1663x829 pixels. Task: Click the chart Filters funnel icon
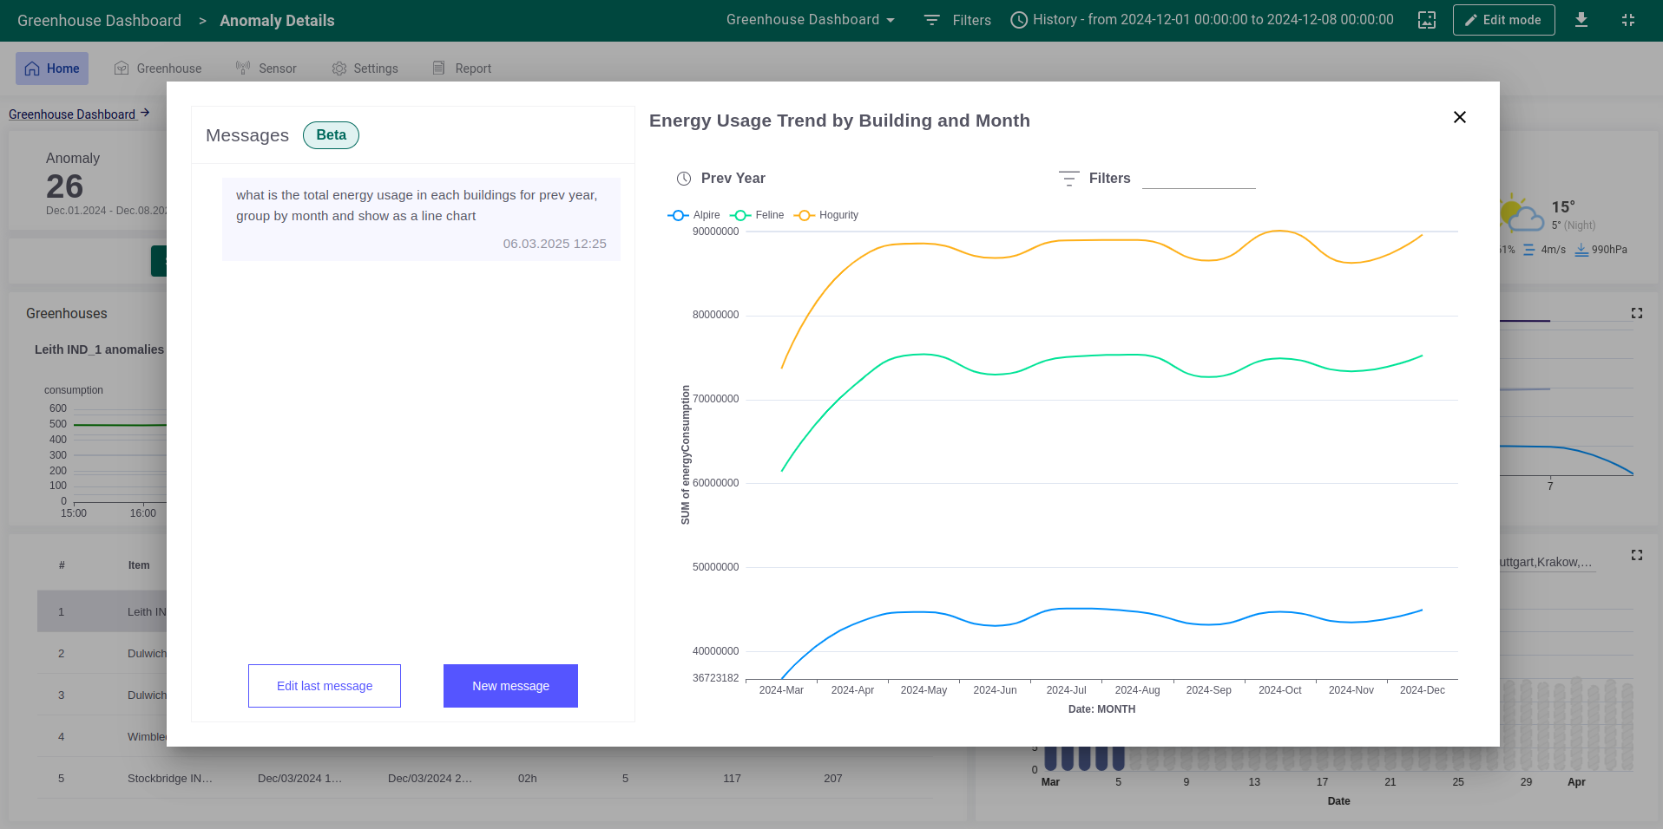(1068, 179)
